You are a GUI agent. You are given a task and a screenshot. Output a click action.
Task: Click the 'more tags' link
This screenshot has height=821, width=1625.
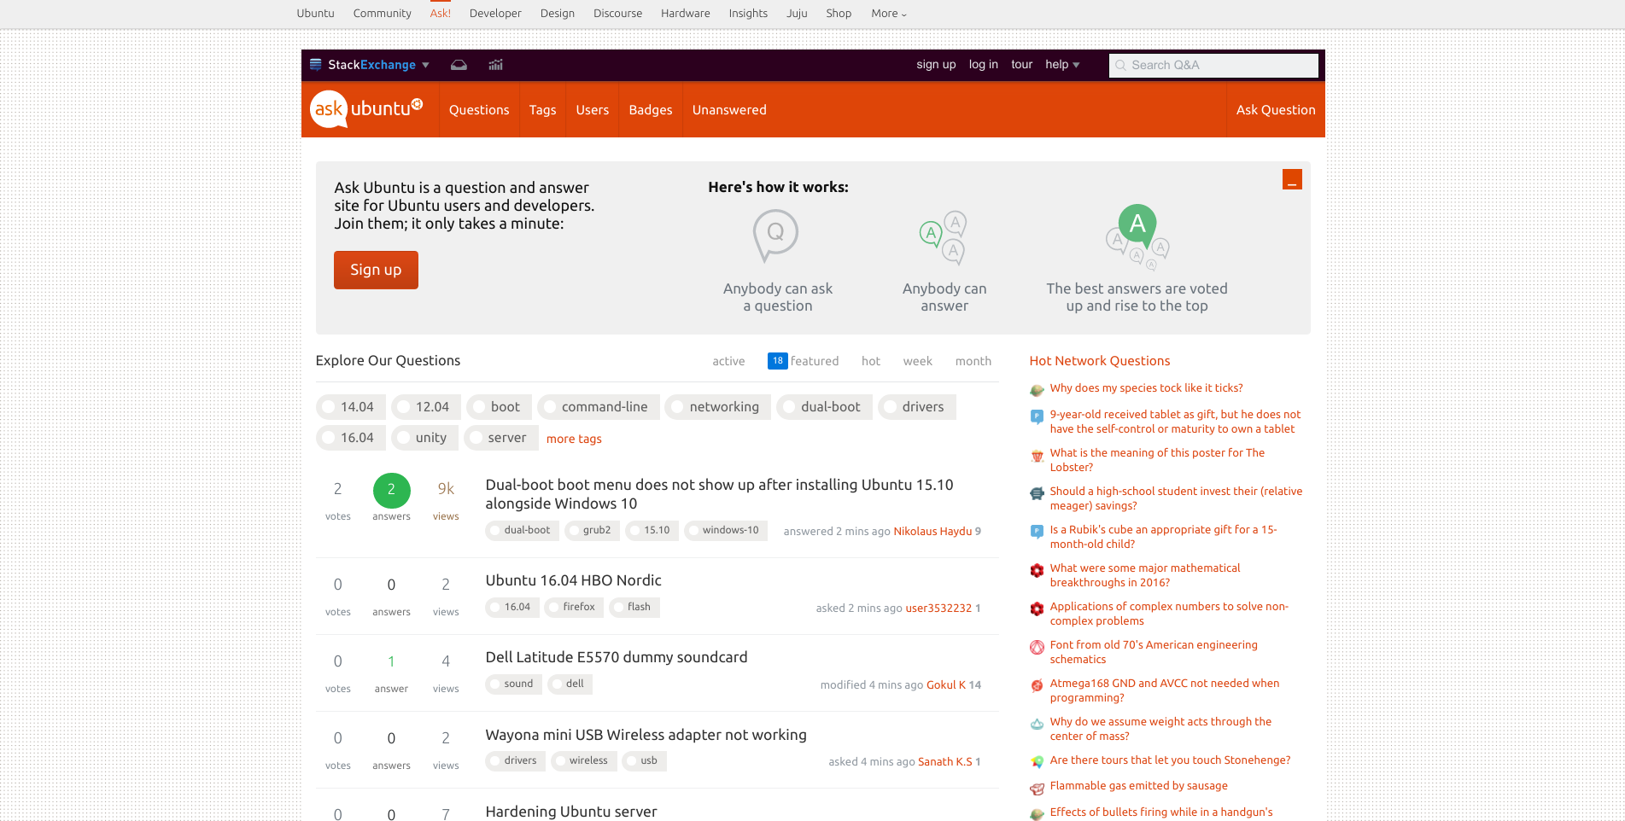point(574,439)
